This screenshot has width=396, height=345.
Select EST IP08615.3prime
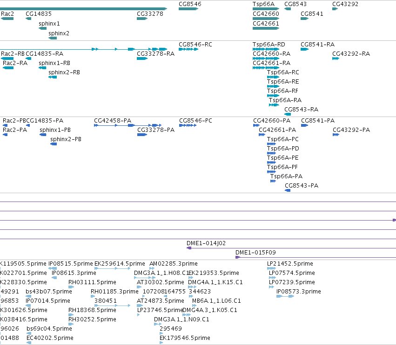pyautogui.click(x=74, y=273)
